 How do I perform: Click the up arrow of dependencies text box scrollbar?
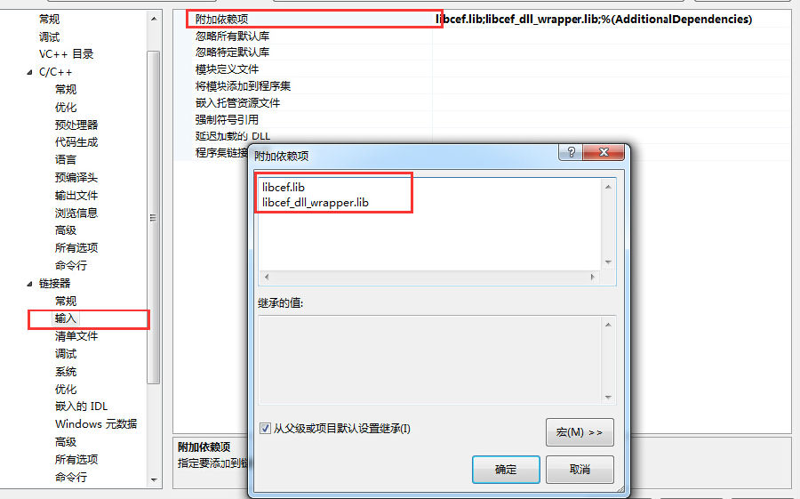pyautogui.click(x=608, y=187)
